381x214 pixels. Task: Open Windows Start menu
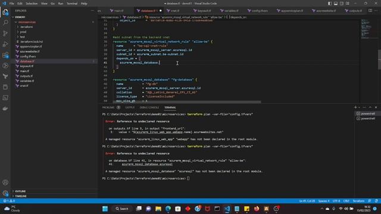105,209
